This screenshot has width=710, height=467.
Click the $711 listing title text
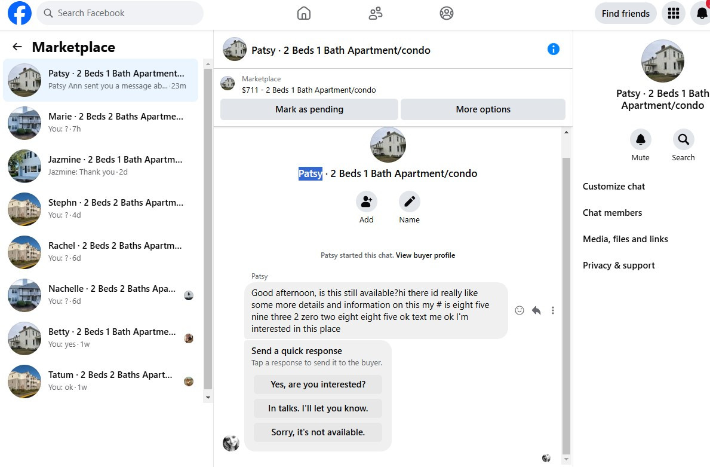click(x=309, y=90)
